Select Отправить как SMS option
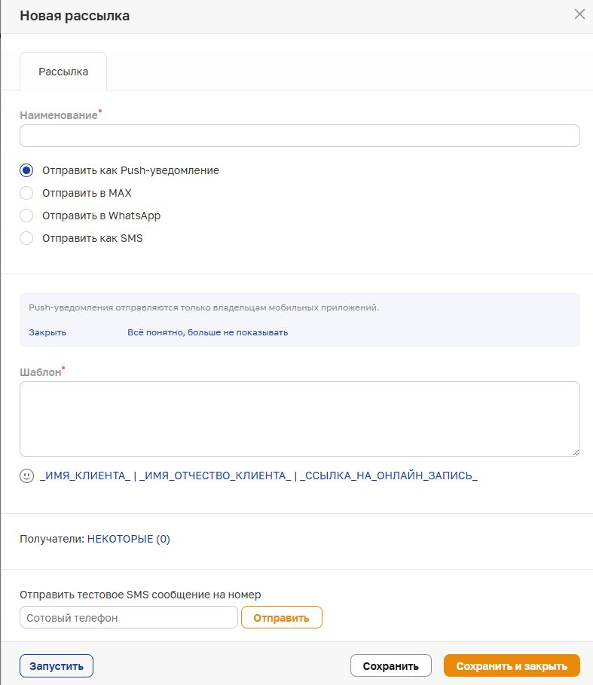593x685 pixels. pyautogui.click(x=27, y=238)
